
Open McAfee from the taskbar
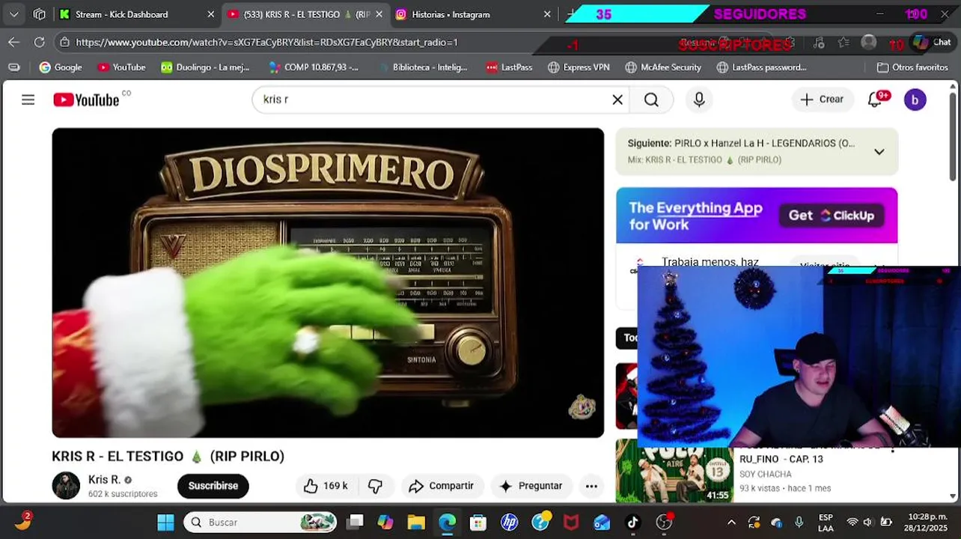click(x=571, y=523)
